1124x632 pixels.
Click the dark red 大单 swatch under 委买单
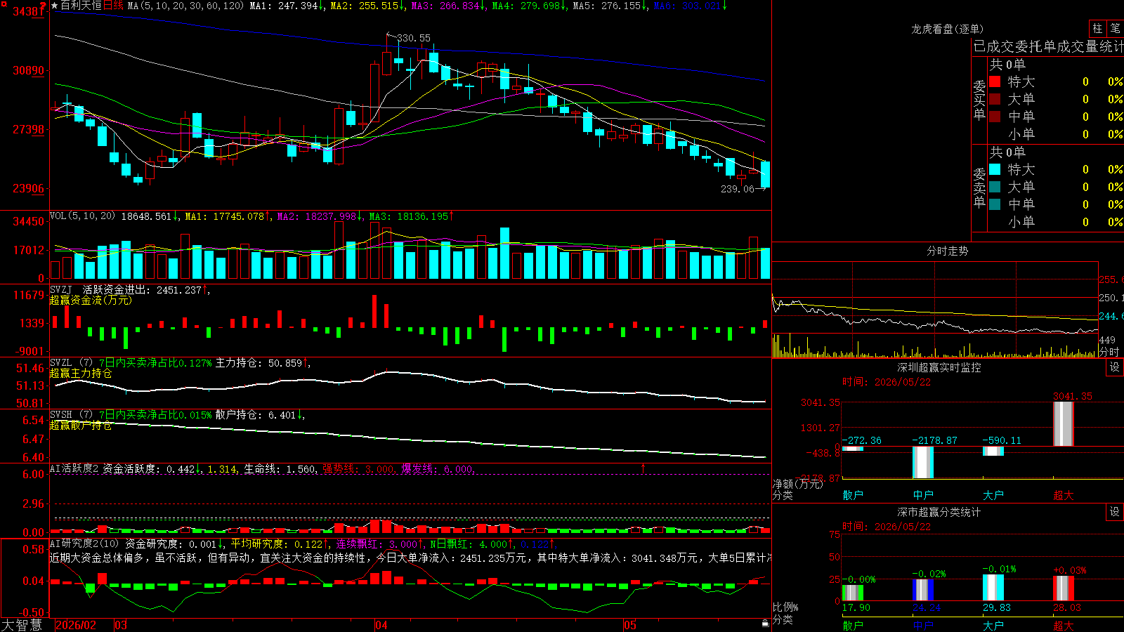[995, 99]
